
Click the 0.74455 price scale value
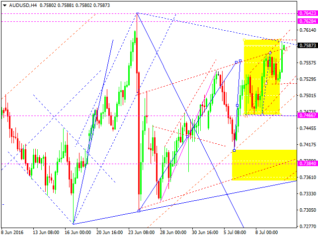tap(308, 128)
